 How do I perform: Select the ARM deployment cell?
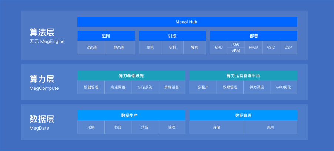tap(236, 51)
